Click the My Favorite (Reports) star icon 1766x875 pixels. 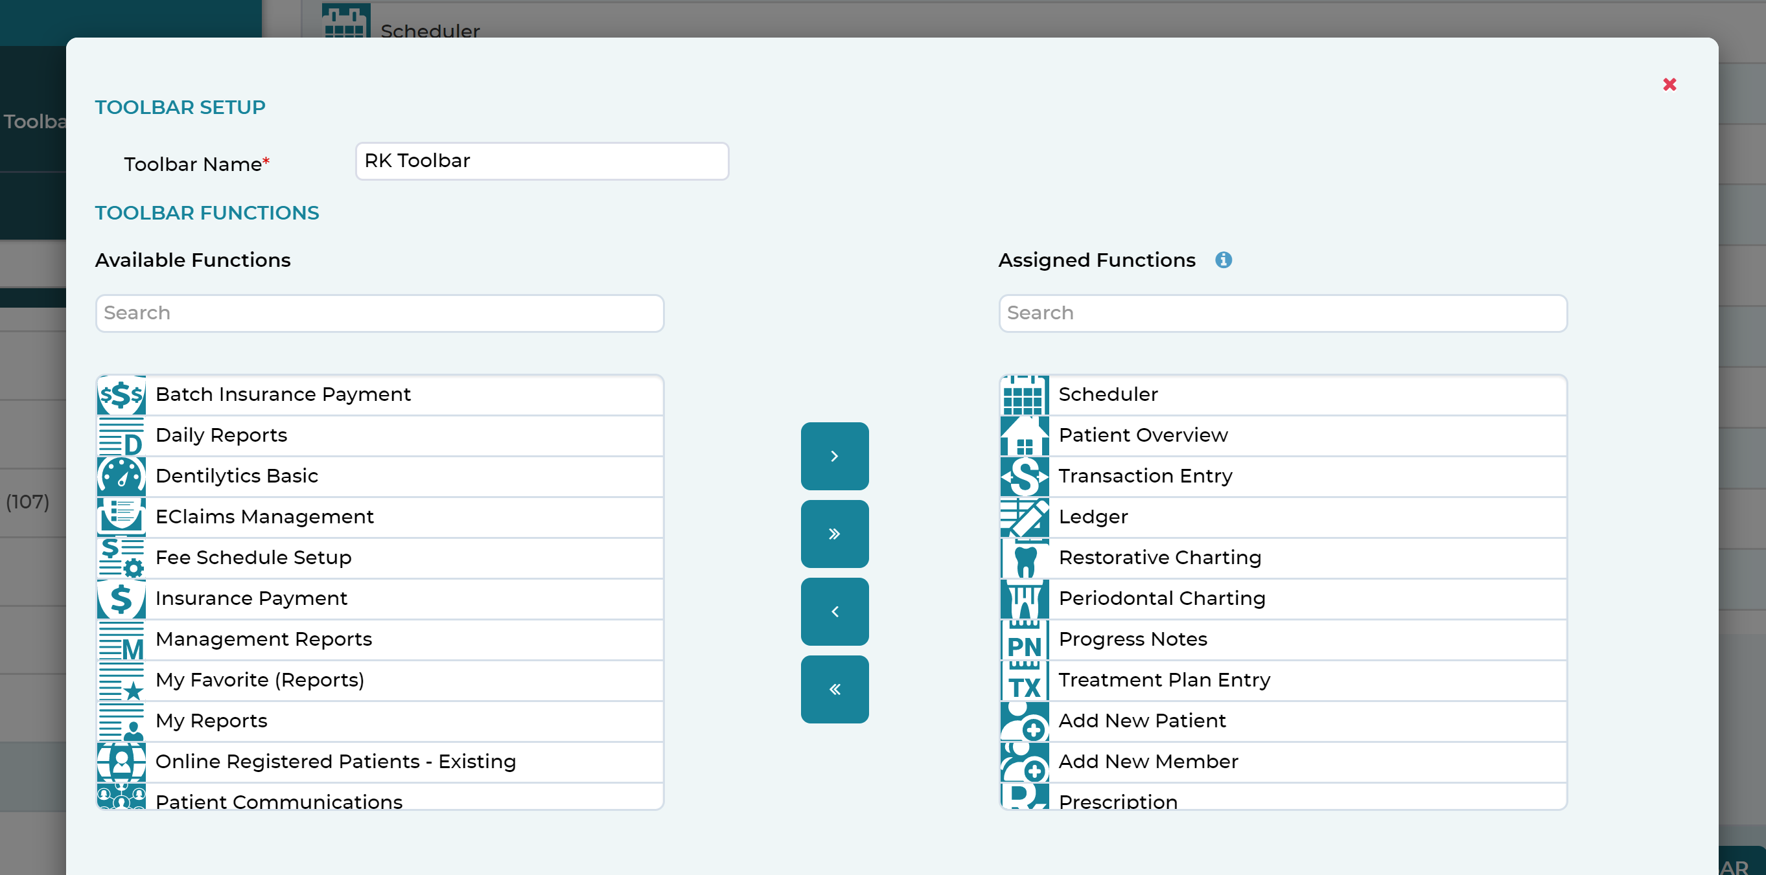coord(121,681)
